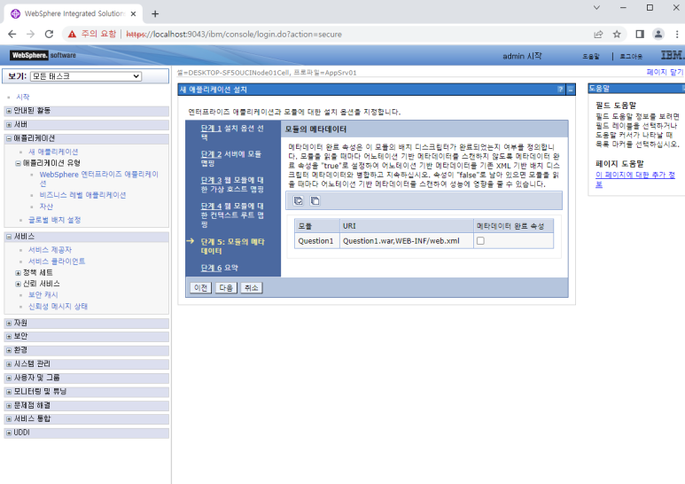
Task: Click the 도움말 header link
Action: (591, 57)
